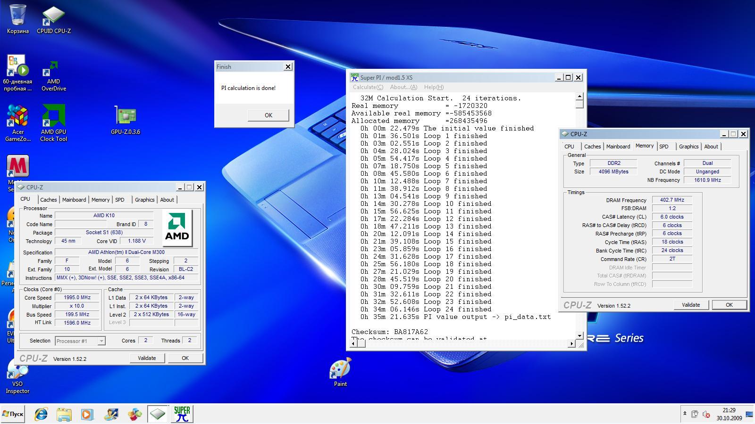Launch AMD GPU Clock Tool shortcut

(54, 123)
